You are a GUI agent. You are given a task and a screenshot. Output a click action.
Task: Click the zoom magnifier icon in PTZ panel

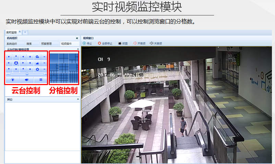point(37,56)
